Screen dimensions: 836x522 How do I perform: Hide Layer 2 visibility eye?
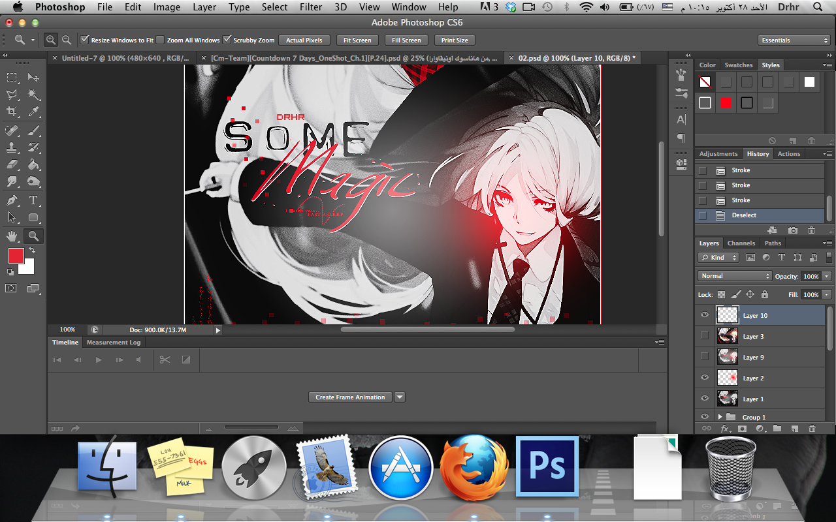pos(704,378)
